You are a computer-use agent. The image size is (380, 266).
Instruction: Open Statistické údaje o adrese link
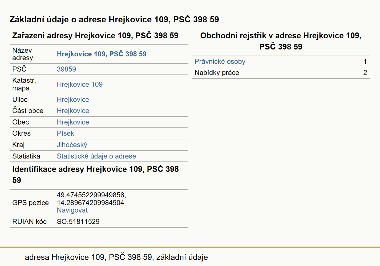point(96,156)
